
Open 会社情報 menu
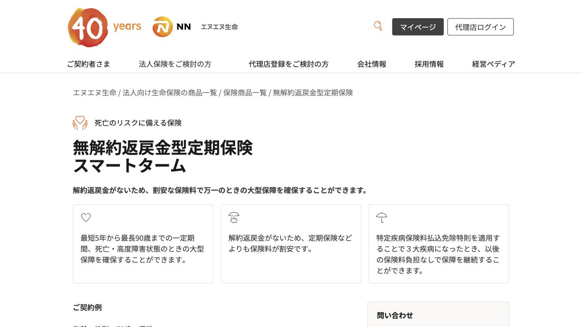[x=372, y=64]
